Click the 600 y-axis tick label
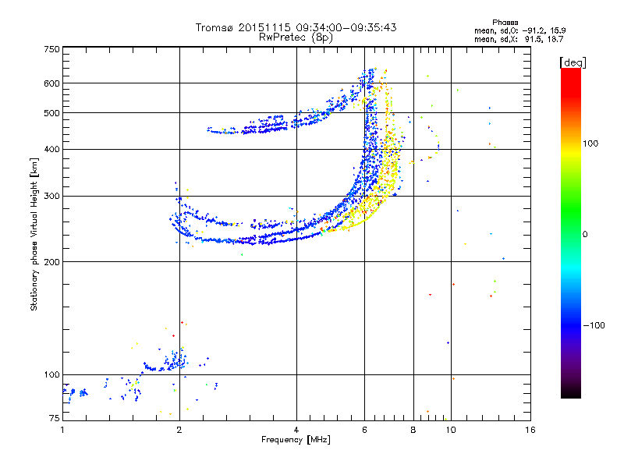 51,83
